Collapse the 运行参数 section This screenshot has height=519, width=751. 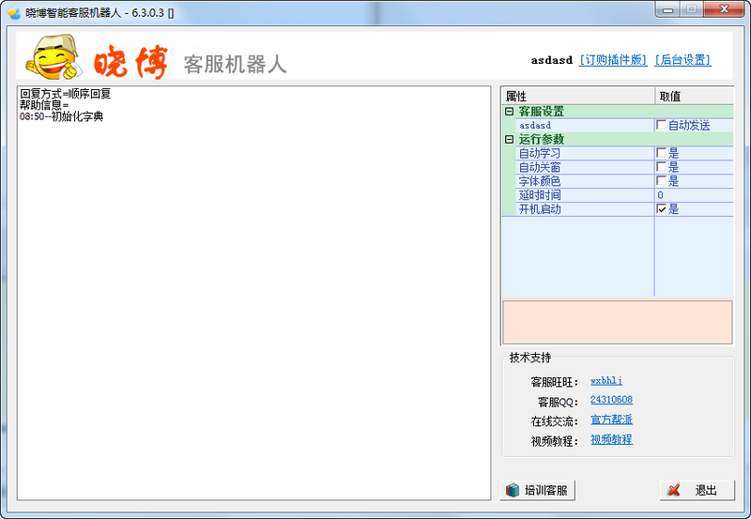[509, 139]
